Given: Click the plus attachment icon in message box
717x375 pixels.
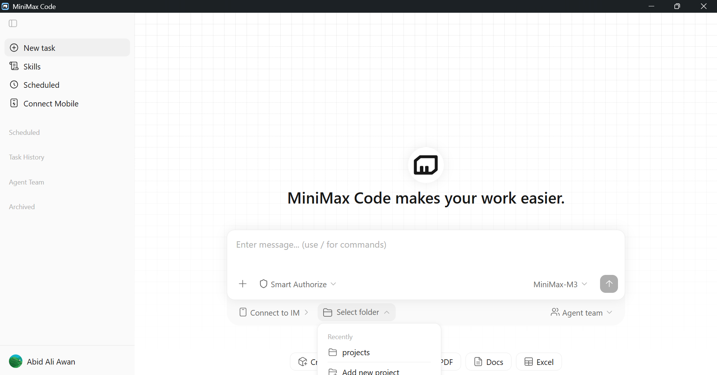Looking at the screenshot, I should coord(242,284).
